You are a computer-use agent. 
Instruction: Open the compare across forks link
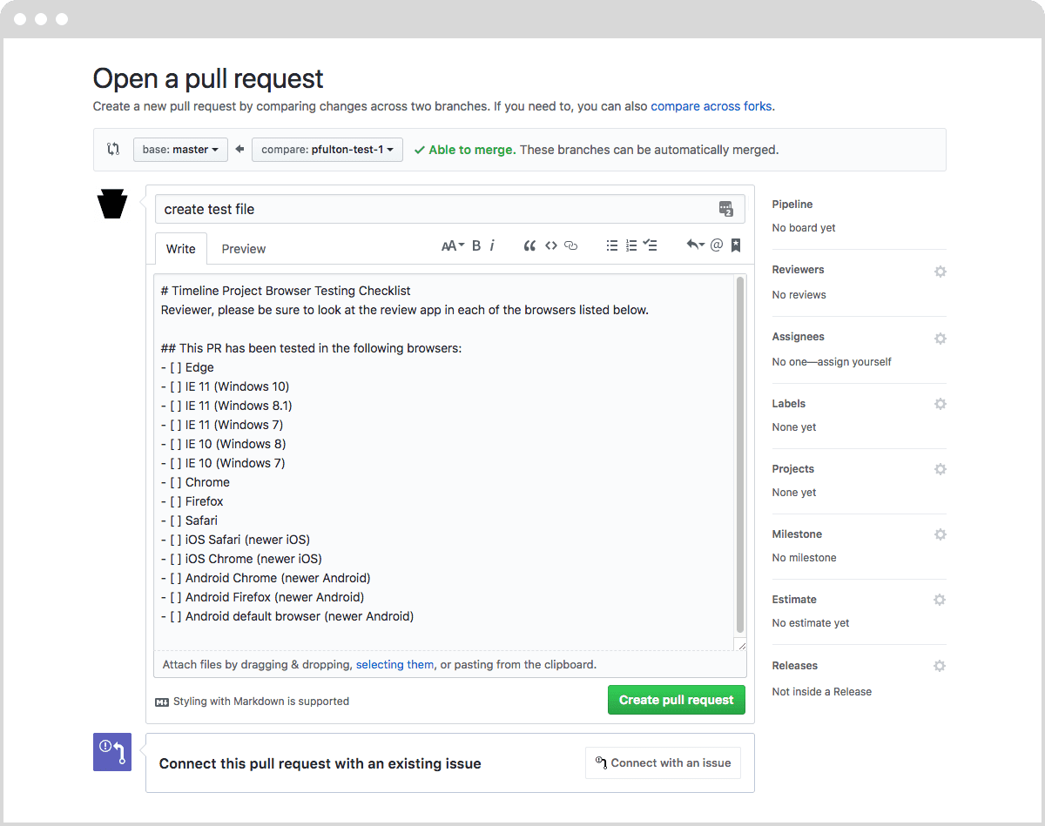click(710, 105)
